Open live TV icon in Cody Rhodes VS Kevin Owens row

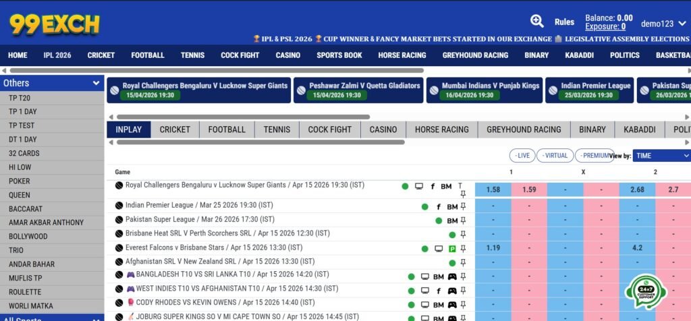(425, 305)
